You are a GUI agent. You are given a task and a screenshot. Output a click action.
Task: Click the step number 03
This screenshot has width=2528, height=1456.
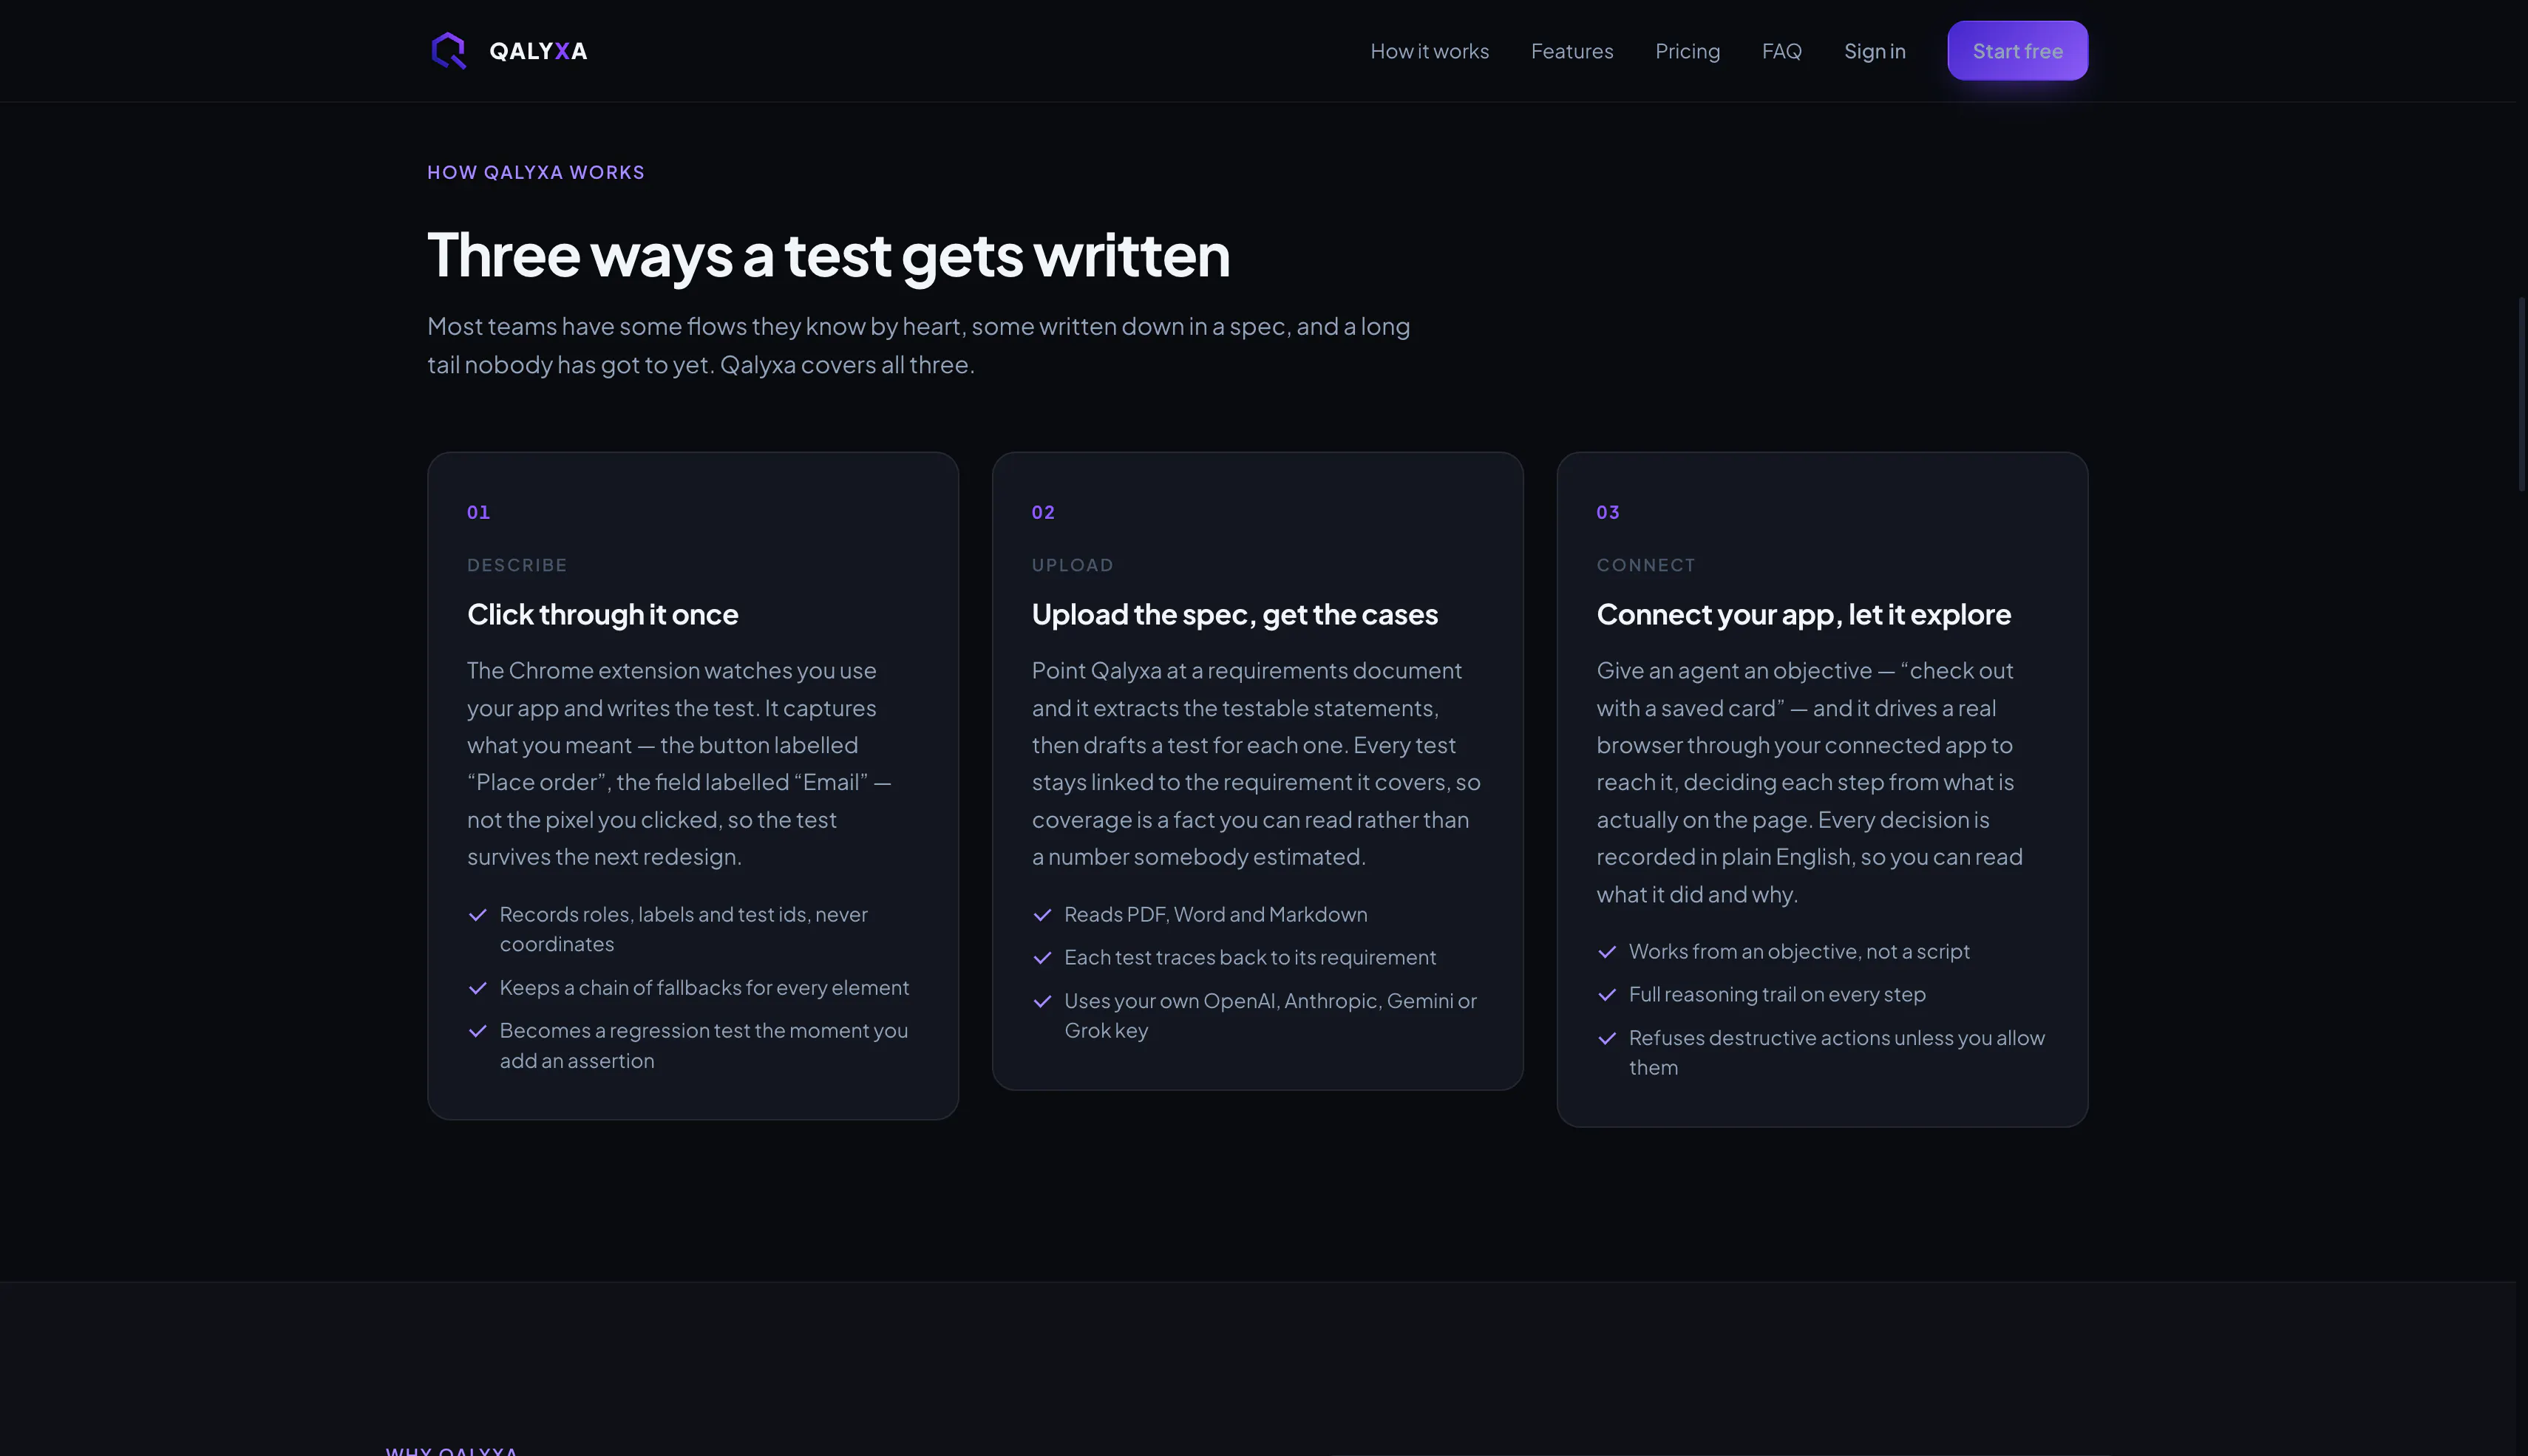(1608, 512)
